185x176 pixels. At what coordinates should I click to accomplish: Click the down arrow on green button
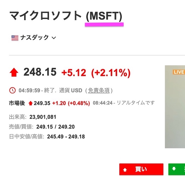(x=174, y=169)
